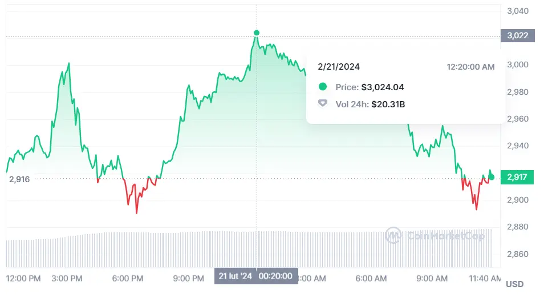
Task: Click the $3,024.04 price value in tooltip
Action: (382, 87)
